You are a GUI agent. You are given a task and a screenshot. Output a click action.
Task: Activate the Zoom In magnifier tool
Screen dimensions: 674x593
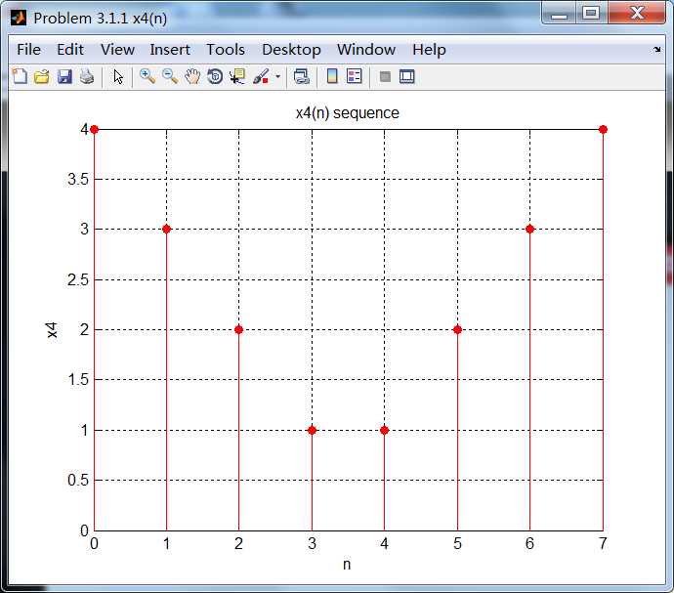147,76
